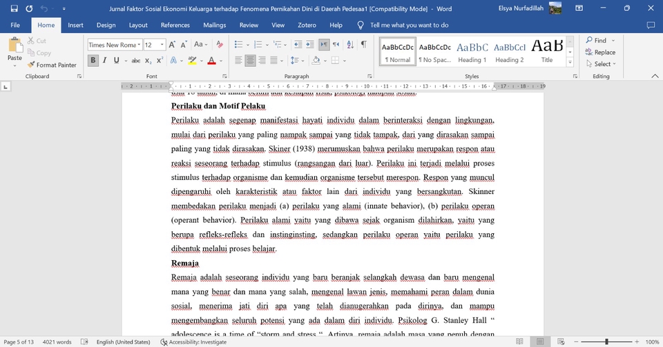Click the zoom out minus button
Screen dimensions: 663x347
tap(576, 341)
